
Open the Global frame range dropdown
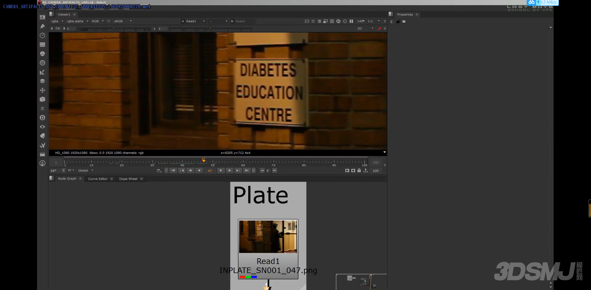86,170
